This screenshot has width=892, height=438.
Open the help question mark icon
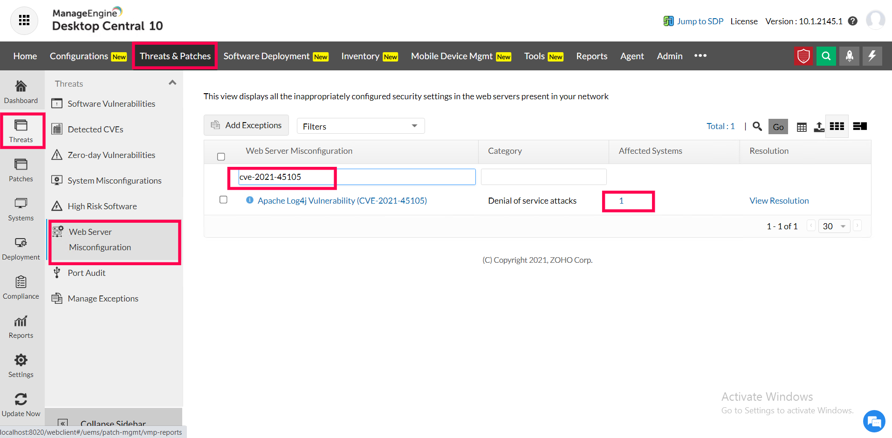[x=853, y=21]
